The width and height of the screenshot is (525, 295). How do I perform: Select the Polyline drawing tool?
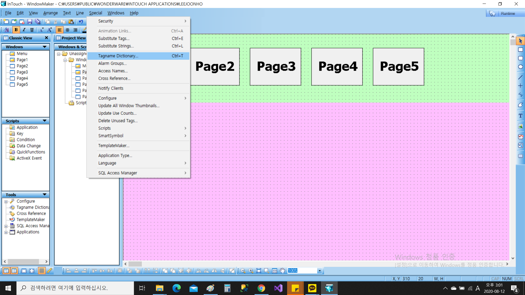520,95
